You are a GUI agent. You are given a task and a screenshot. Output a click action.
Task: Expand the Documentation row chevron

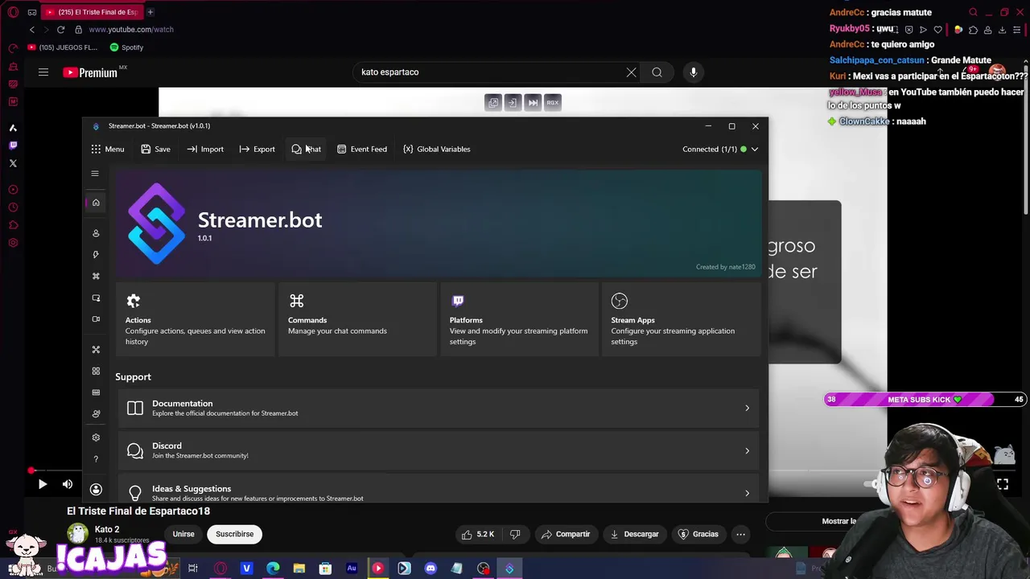747,409
